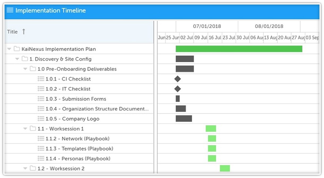Click the sort arrow next to Title
The image size is (324, 178).
[24, 32]
